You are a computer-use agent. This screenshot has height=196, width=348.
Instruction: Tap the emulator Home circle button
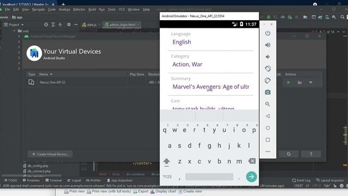[268, 128]
